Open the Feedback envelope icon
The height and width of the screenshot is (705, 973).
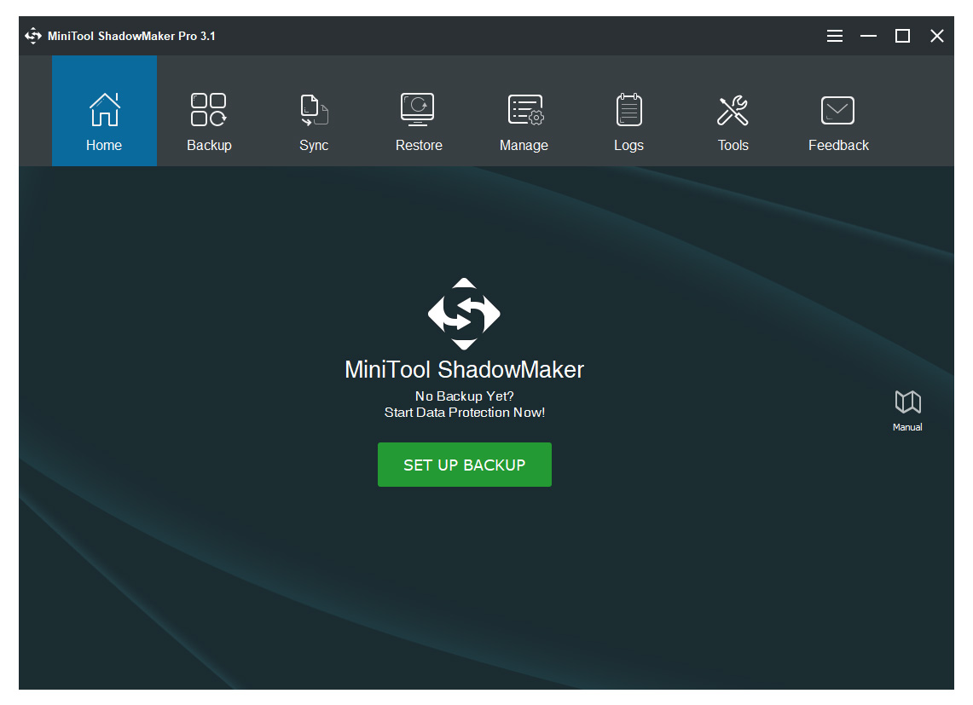(x=837, y=111)
